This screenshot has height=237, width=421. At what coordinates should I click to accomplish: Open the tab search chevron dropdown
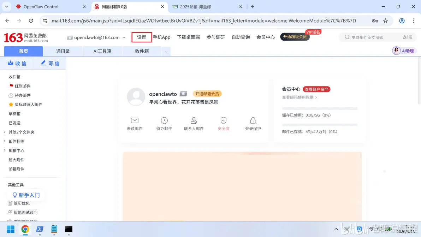click(6, 7)
